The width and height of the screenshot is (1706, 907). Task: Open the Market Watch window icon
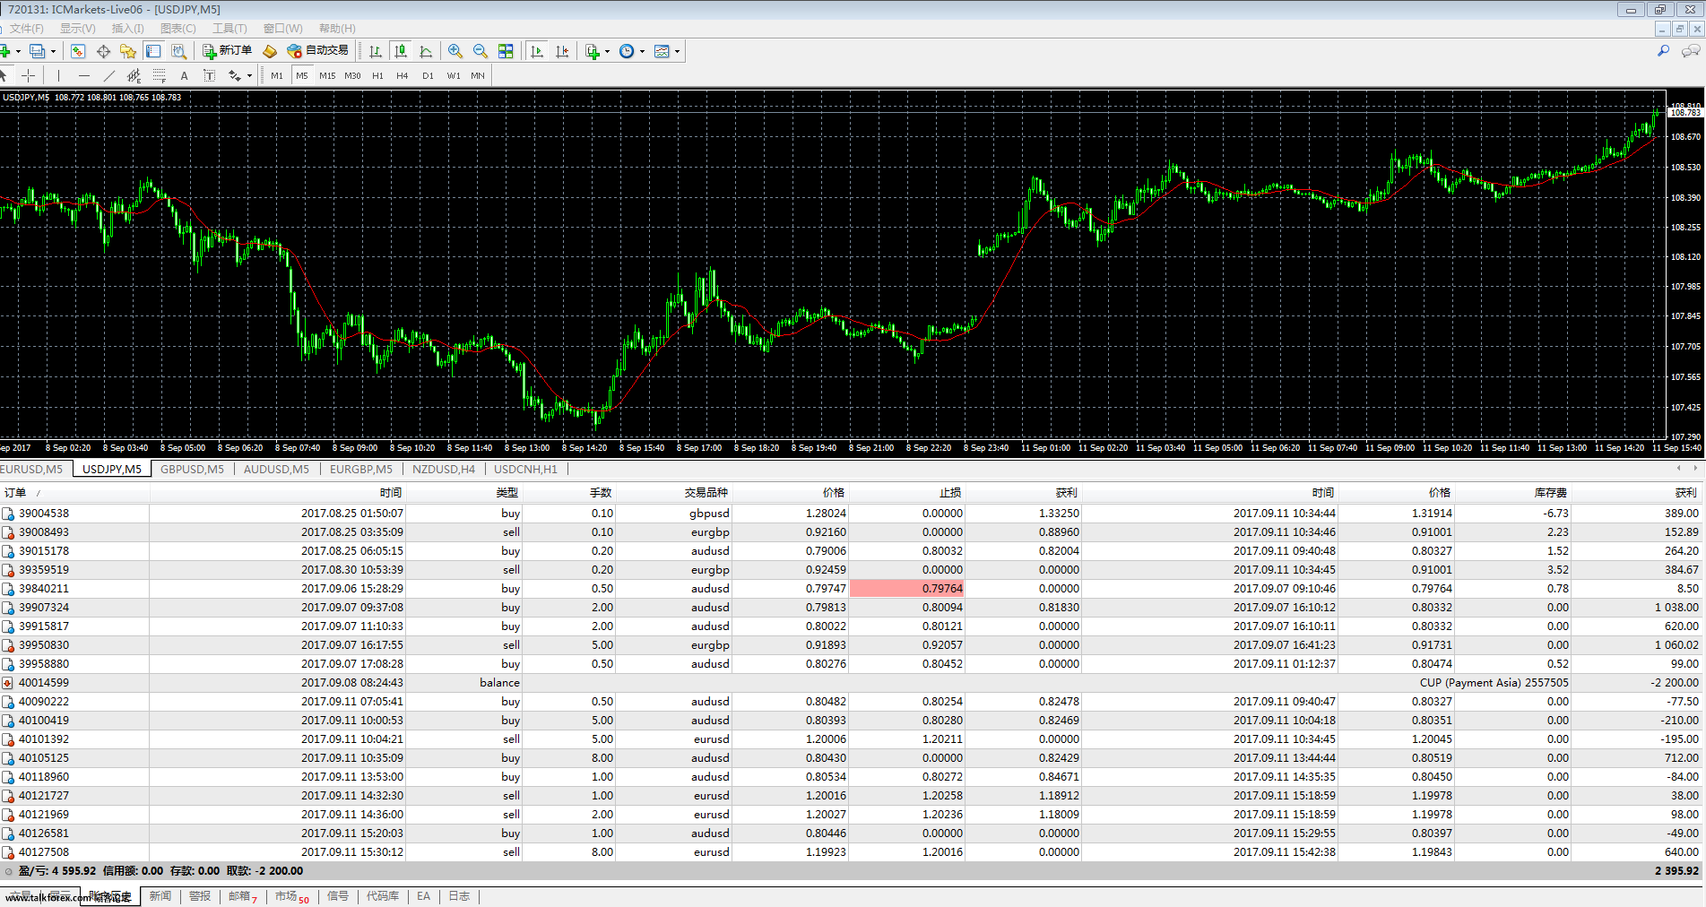click(x=78, y=51)
